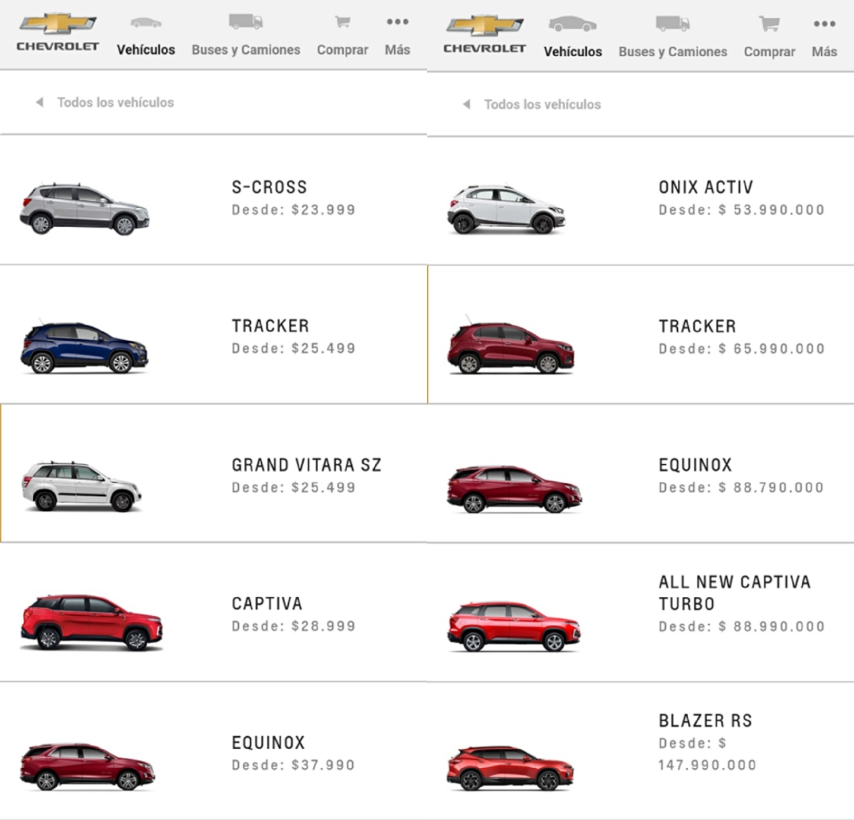Click the silver S-Cross car image

tap(85, 209)
